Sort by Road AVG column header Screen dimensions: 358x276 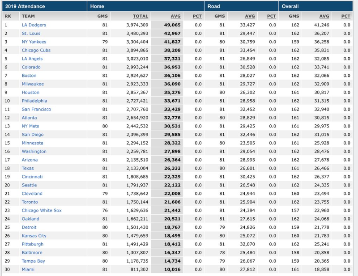(x=250, y=16)
